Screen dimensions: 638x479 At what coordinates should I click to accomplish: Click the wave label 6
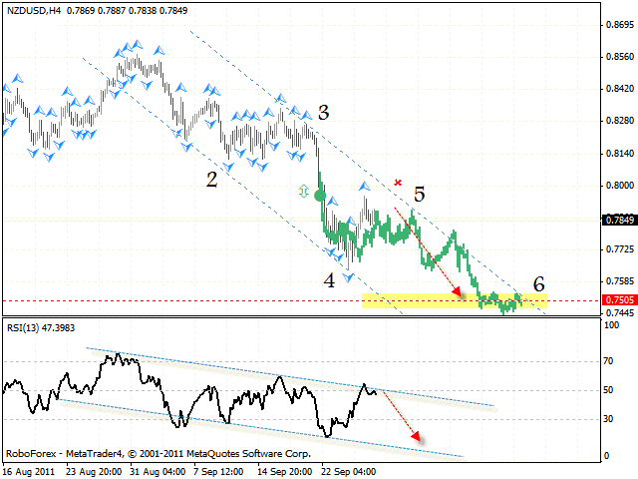click(x=538, y=283)
